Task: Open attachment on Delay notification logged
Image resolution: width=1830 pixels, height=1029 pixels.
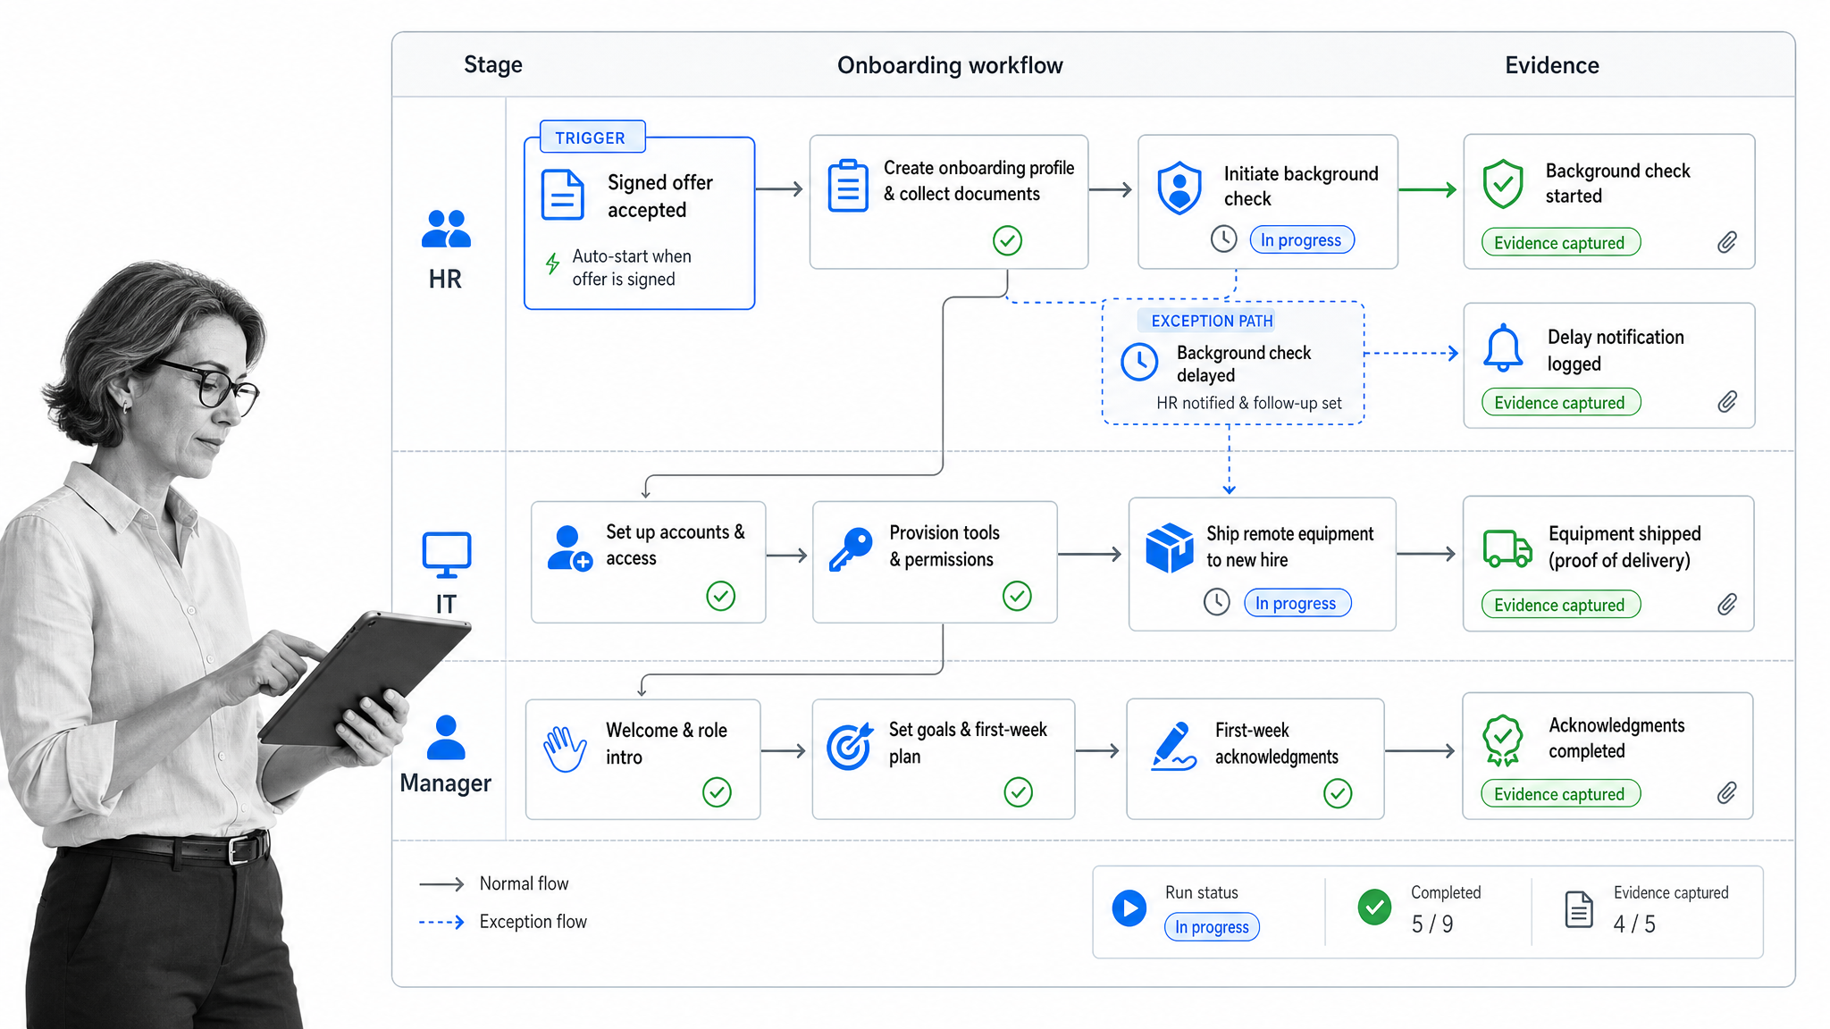Action: click(1727, 402)
